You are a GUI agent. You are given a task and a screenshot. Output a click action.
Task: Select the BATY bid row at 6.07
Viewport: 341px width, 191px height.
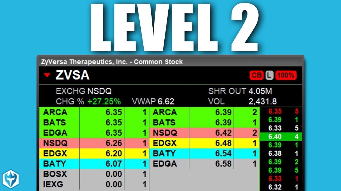(94, 164)
